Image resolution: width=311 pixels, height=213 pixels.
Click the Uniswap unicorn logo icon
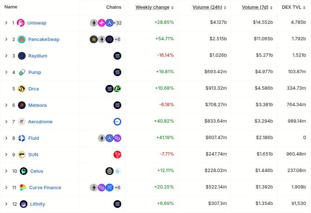click(x=21, y=23)
